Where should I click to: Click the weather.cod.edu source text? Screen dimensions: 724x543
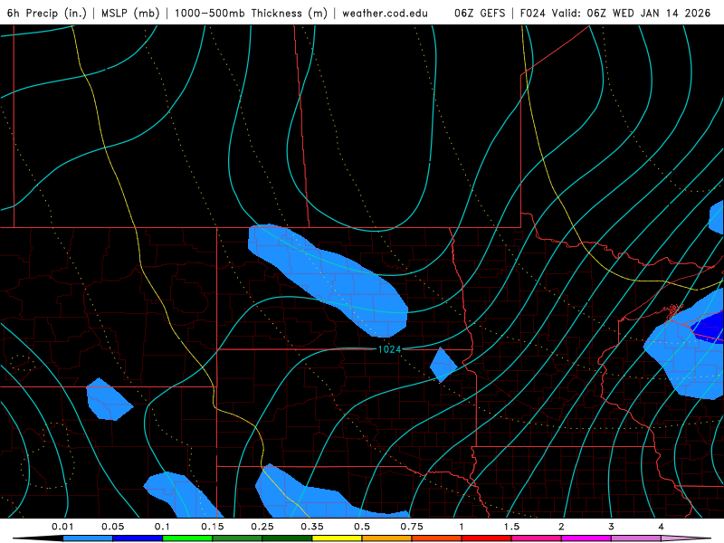[x=385, y=13]
